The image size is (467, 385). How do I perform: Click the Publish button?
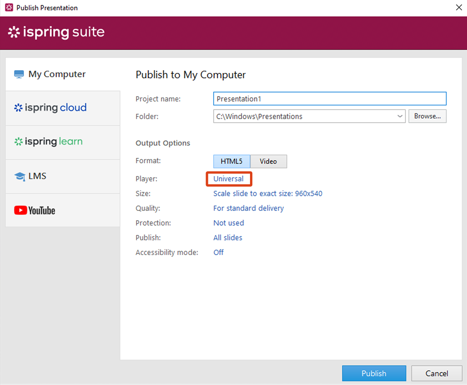[374, 373]
